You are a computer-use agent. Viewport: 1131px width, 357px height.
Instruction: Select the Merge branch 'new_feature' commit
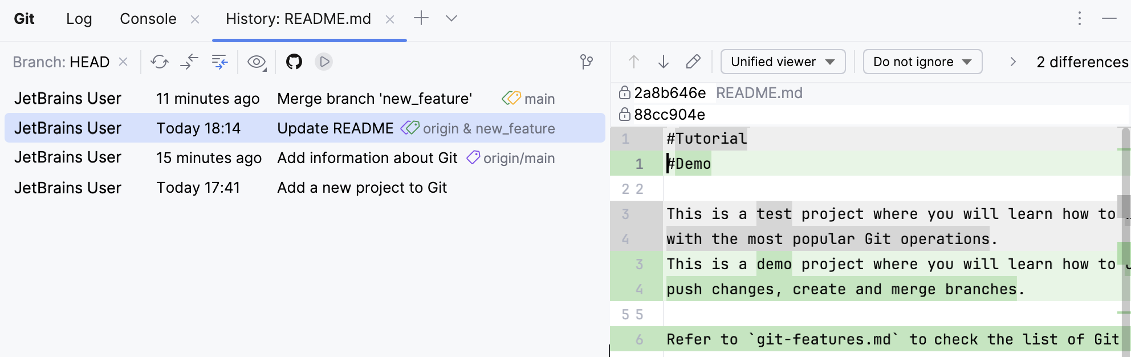point(374,99)
